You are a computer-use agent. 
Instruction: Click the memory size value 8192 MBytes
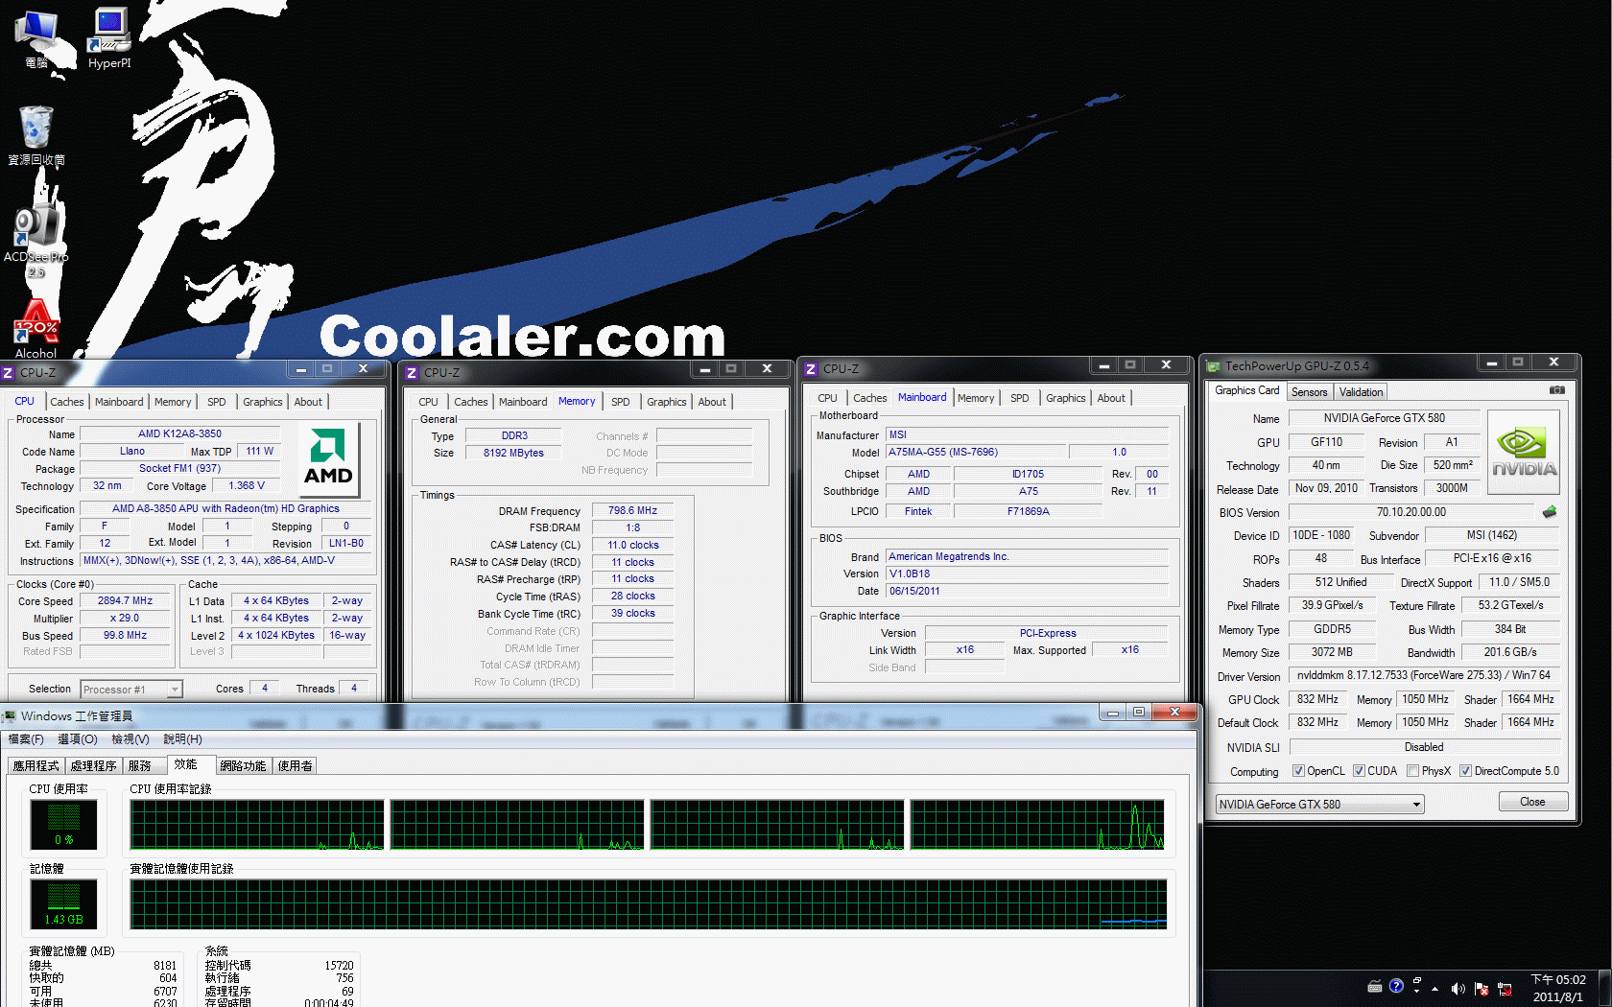click(513, 453)
